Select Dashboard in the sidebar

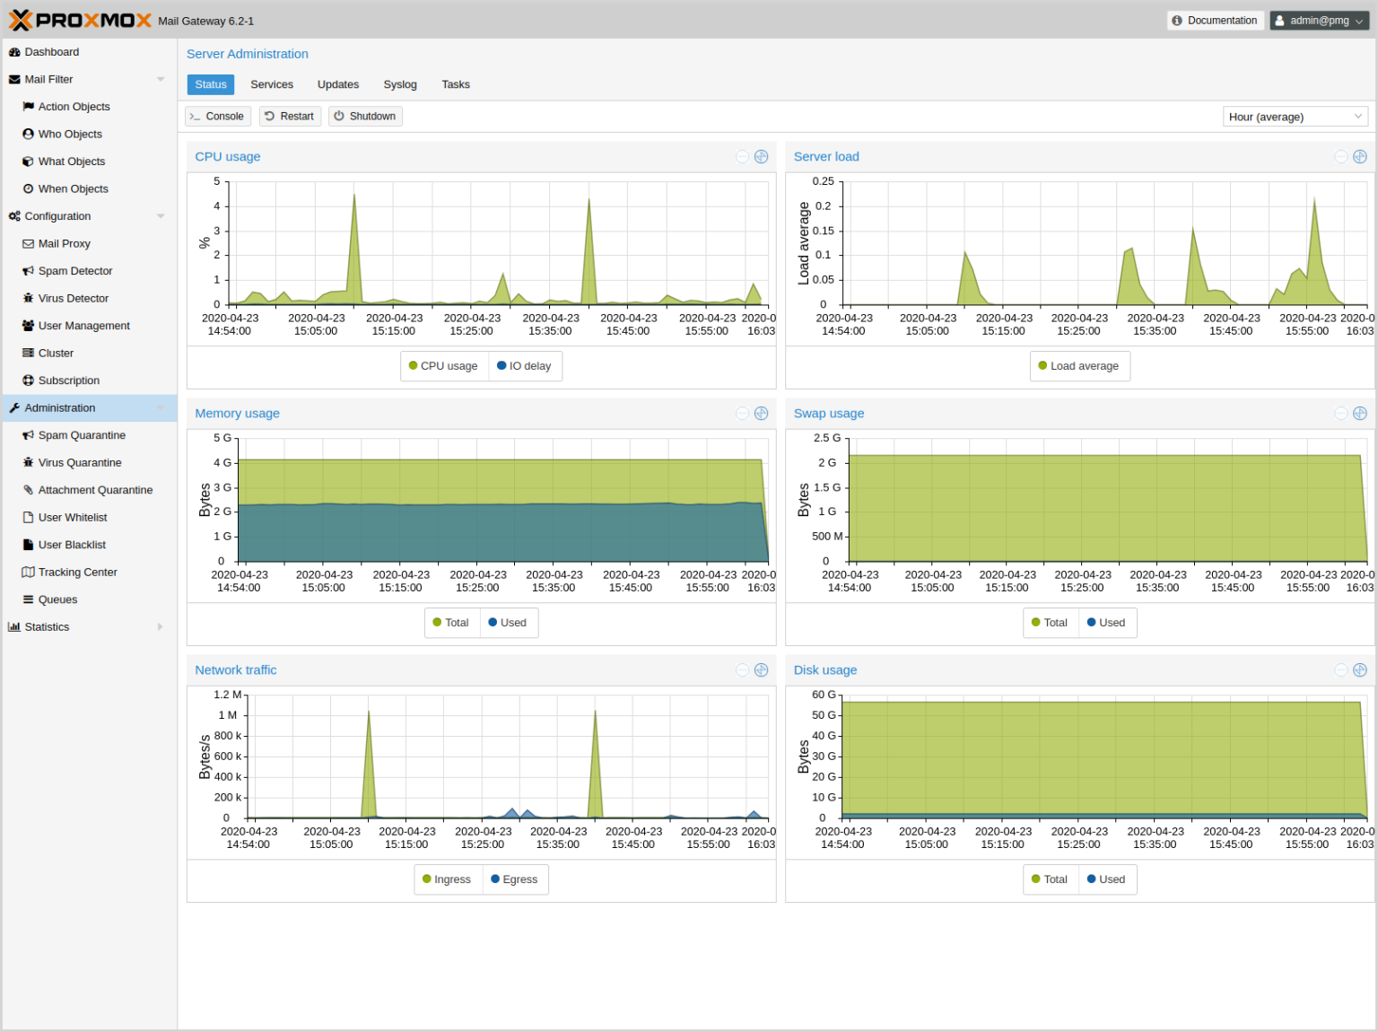52,52
